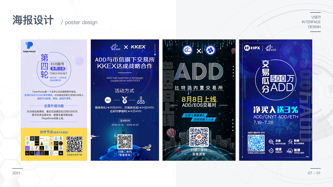333x187 pixels.
Task: Open the WWW.HPX.COM link
Action: tap(256, 153)
